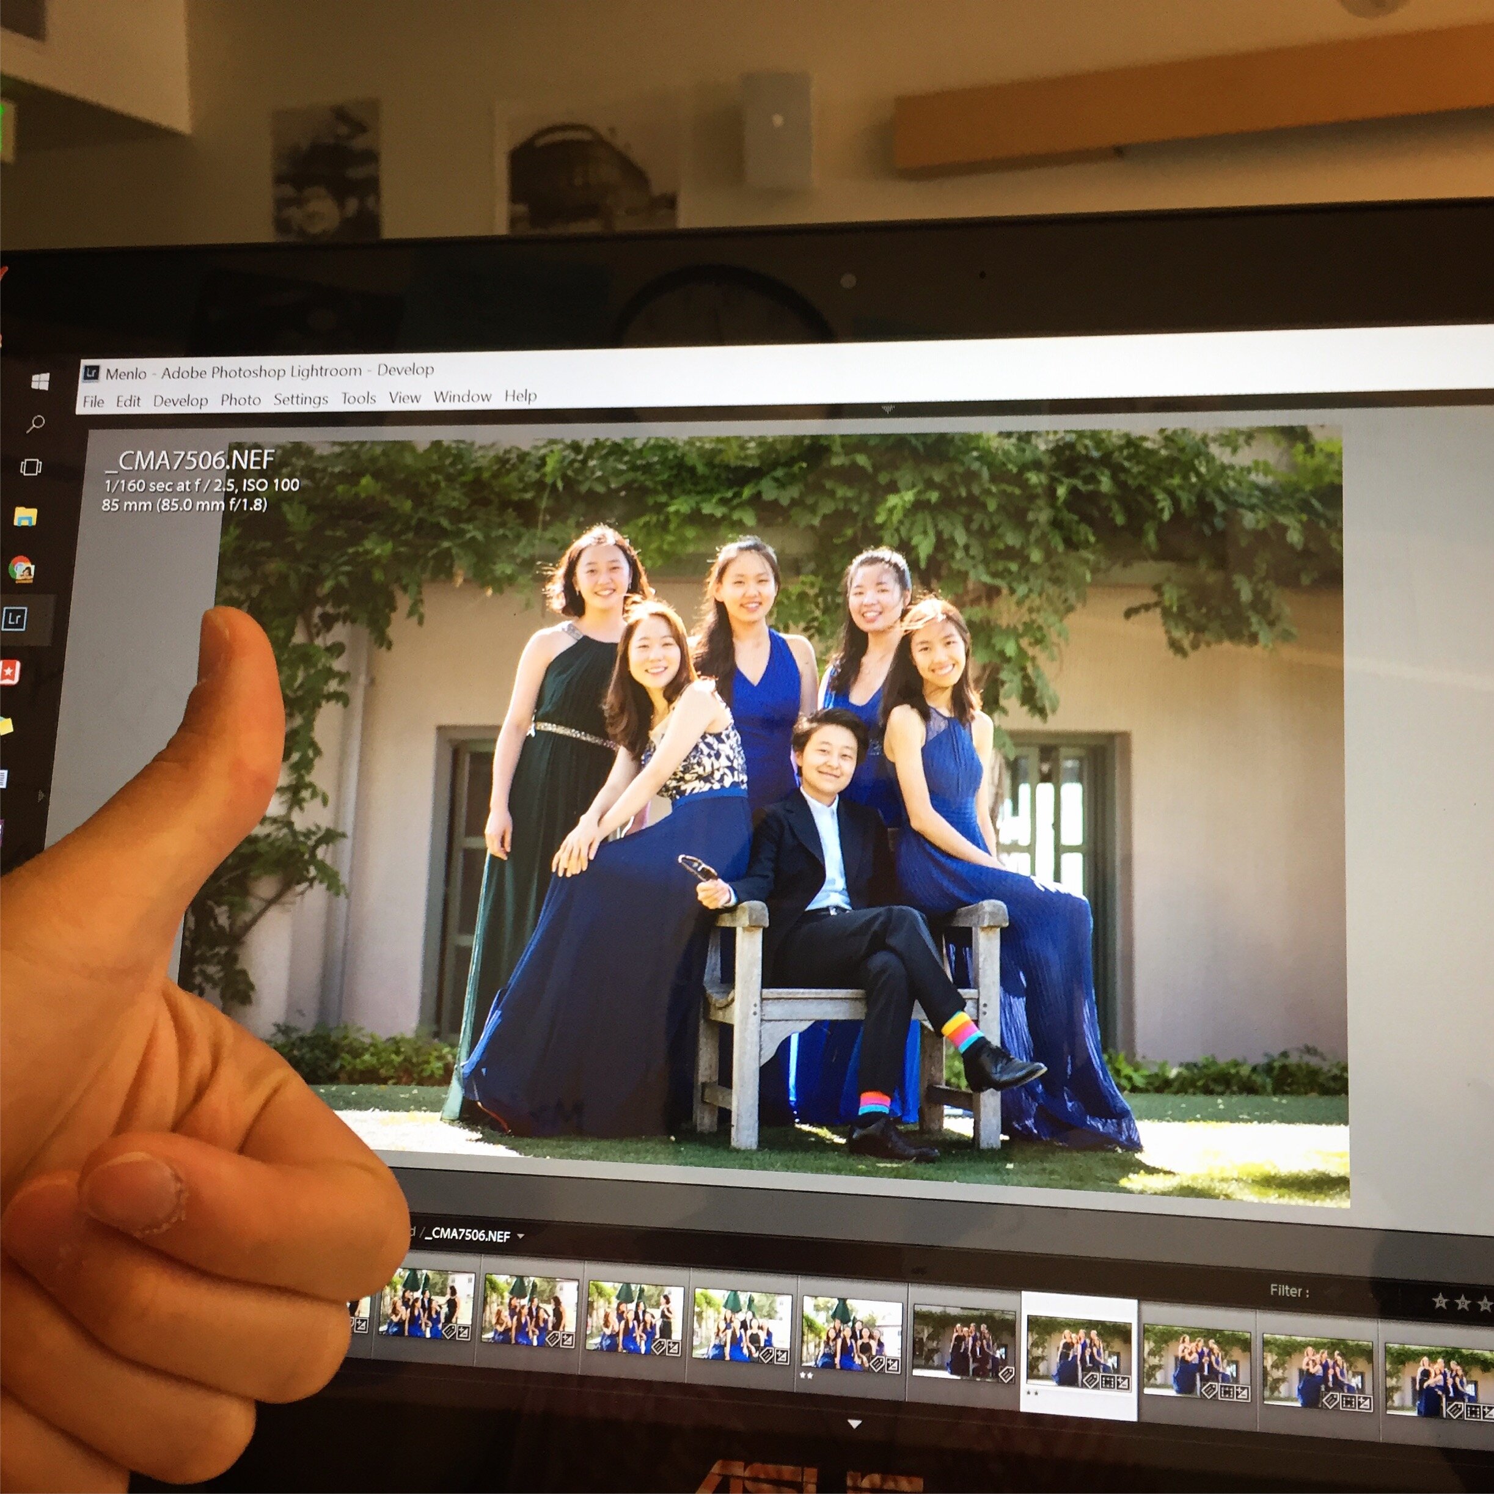Click the keyword badge on the highlighted thumbnail
1494x1494 pixels.
pyautogui.click(x=1090, y=1380)
